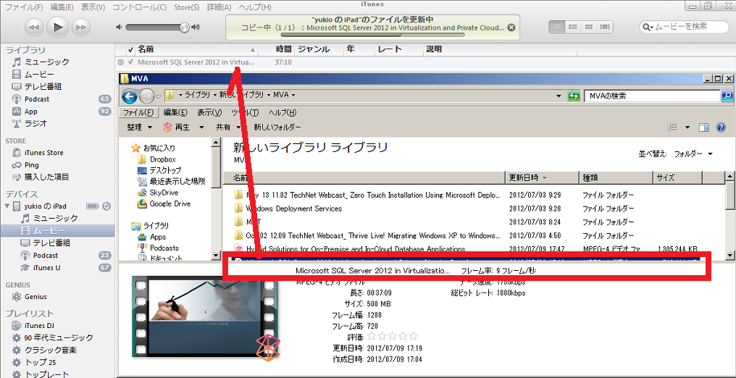Open Genius in the sidebar
736x378 pixels.
[35, 297]
